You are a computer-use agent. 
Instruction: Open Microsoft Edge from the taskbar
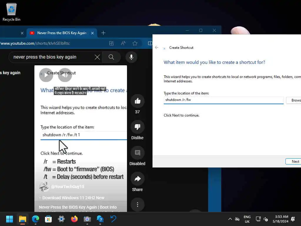tap(36, 219)
